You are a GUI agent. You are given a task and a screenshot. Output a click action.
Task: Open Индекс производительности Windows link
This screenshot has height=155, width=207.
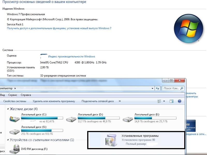[x=72, y=56]
